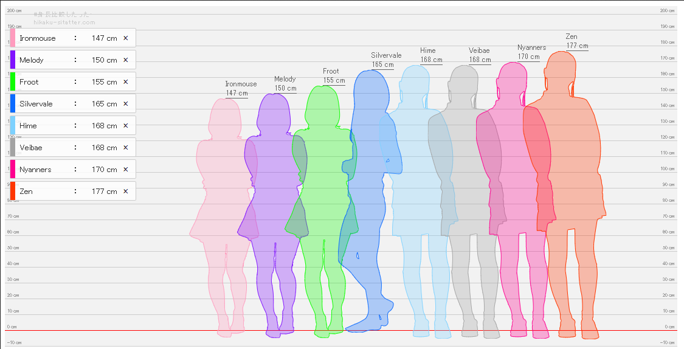
Task: Remove Silvervale with the × icon
Action: 126,103
